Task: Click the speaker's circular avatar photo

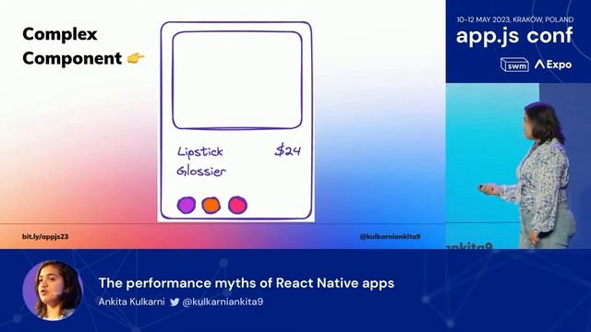Action: [x=53, y=290]
